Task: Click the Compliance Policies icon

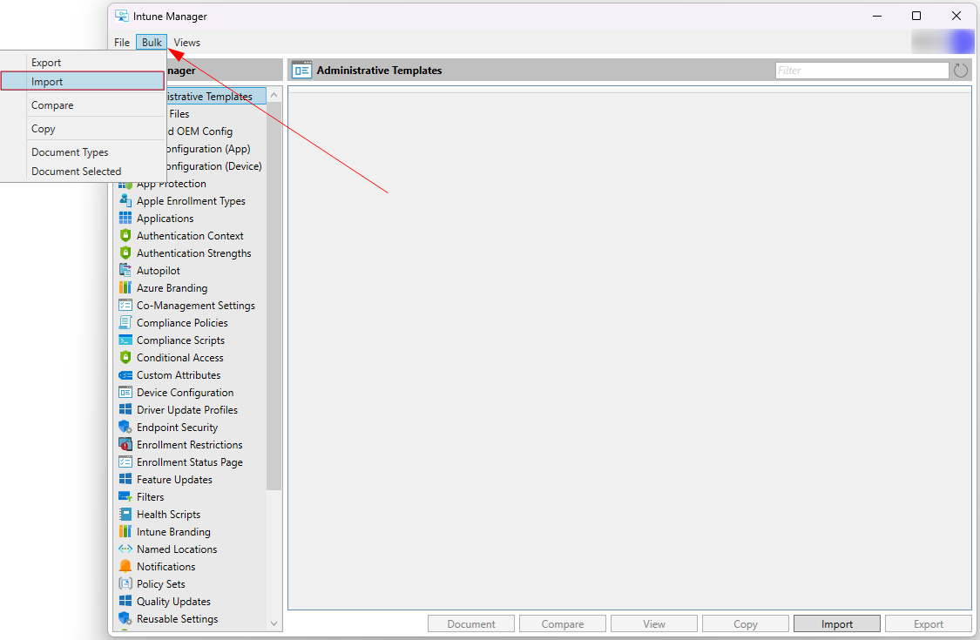Action: coord(125,322)
